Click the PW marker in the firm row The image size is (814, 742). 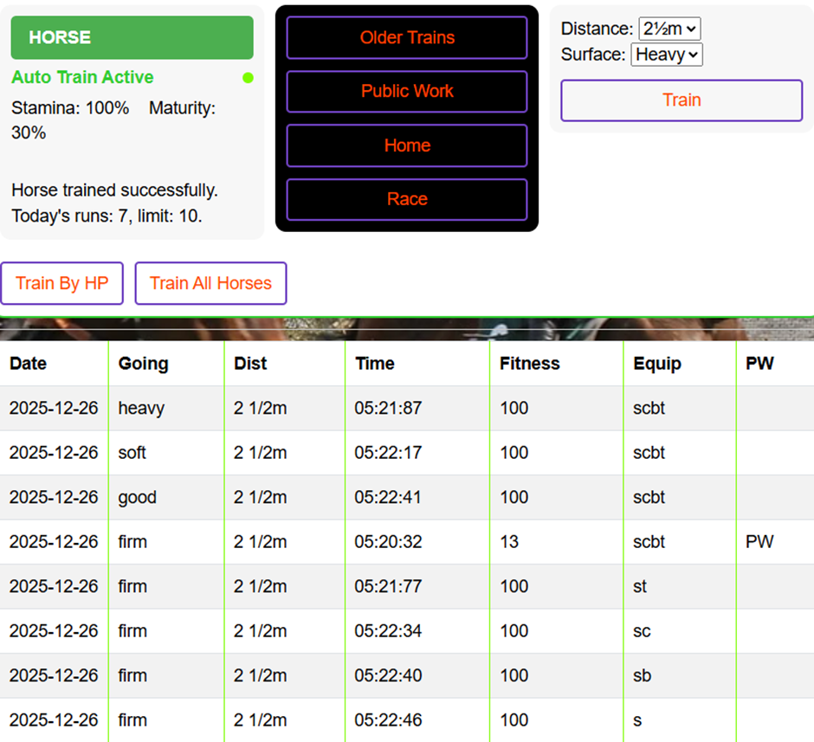[x=759, y=542]
